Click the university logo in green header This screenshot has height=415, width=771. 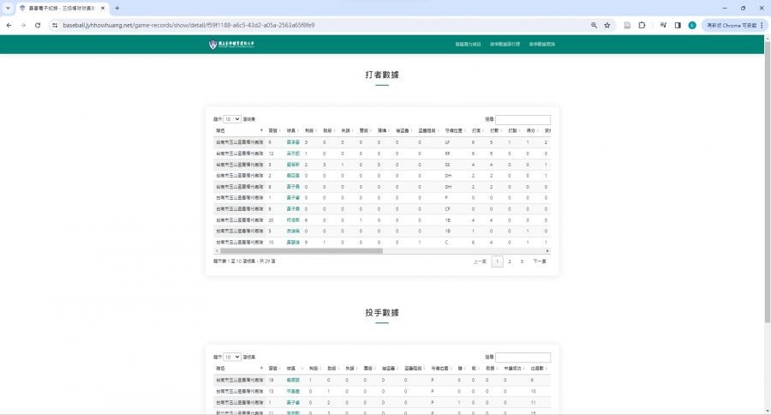tap(231, 45)
